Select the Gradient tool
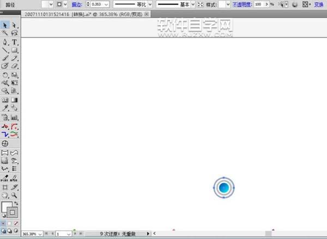 pyautogui.click(x=14, y=100)
